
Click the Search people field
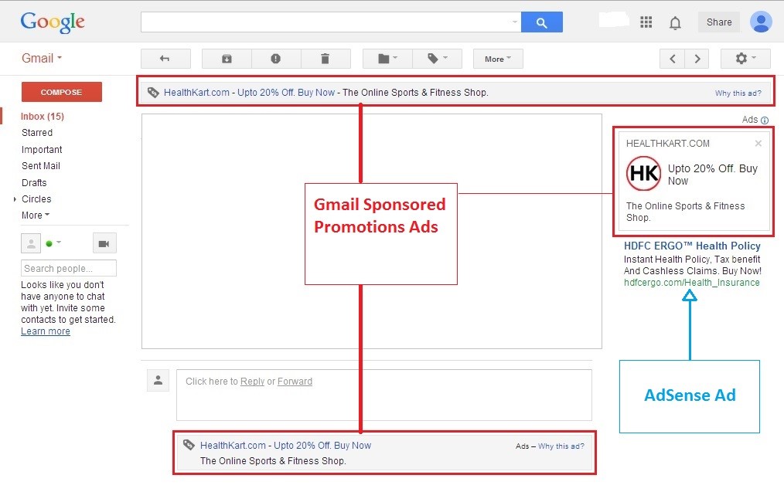pos(69,268)
